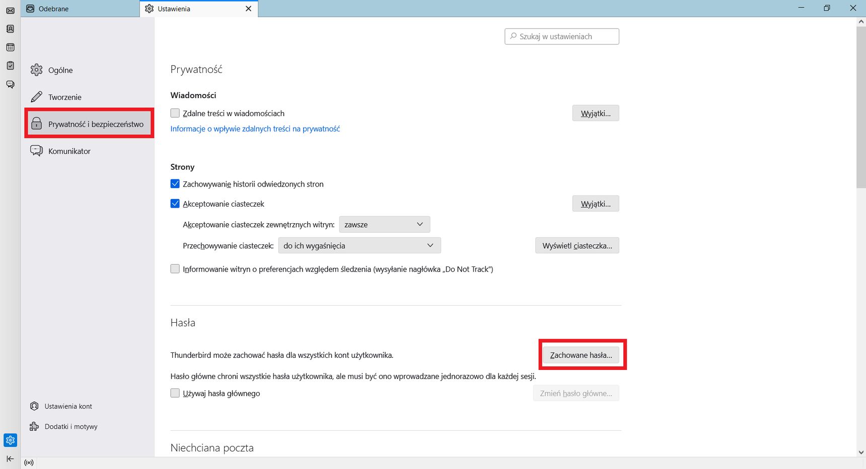Image resolution: width=866 pixels, height=469 pixels.
Task: Click the Dodatki i motywy puzzle icon
Action: (34, 426)
